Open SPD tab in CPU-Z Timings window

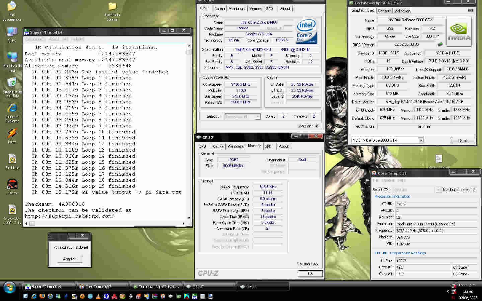click(x=268, y=146)
